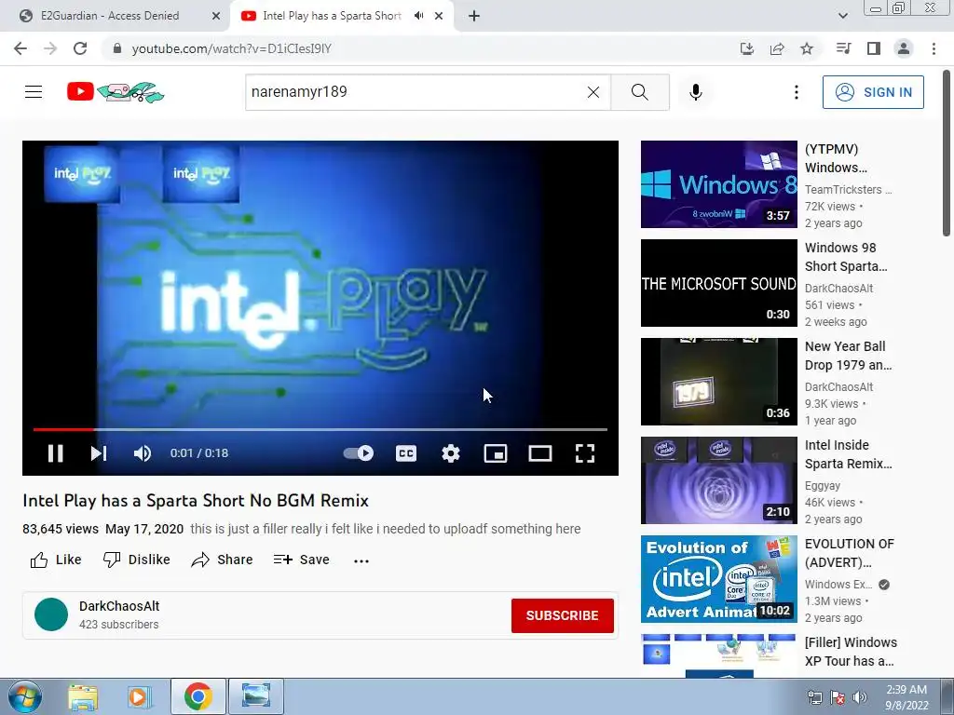This screenshot has height=715, width=954.
Task: Switch to E2Guardian Access Denied tab
Action: click(x=110, y=16)
